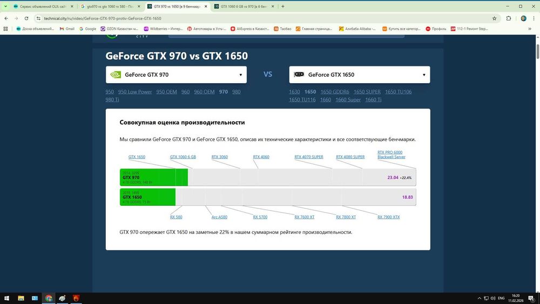Choose the 1660 Ti model link

[373, 99]
